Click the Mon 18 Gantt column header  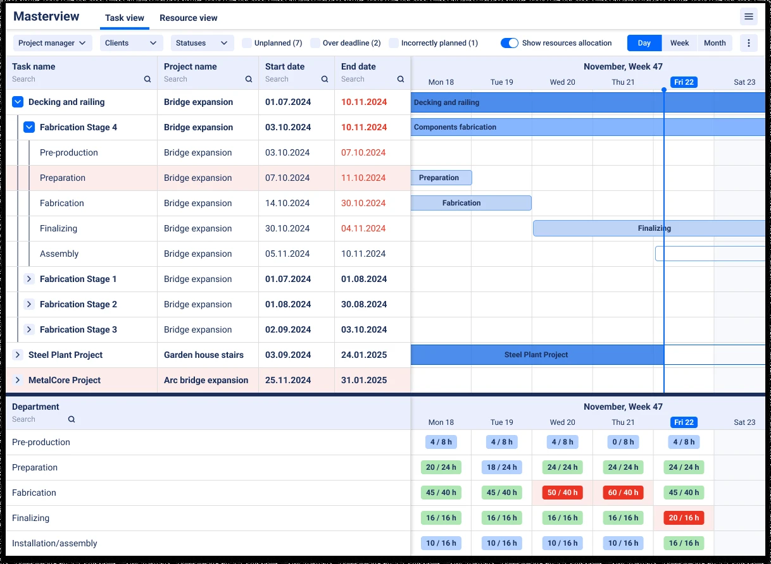click(441, 82)
